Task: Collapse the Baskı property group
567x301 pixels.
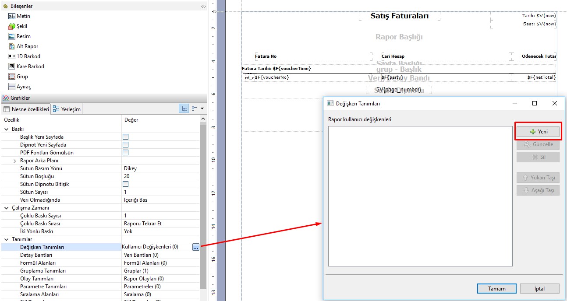Action: [7, 129]
